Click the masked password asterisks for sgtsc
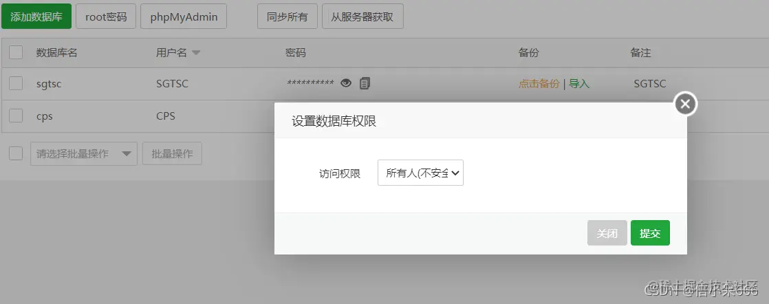The width and height of the screenshot is (769, 304). click(x=310, y=83)
